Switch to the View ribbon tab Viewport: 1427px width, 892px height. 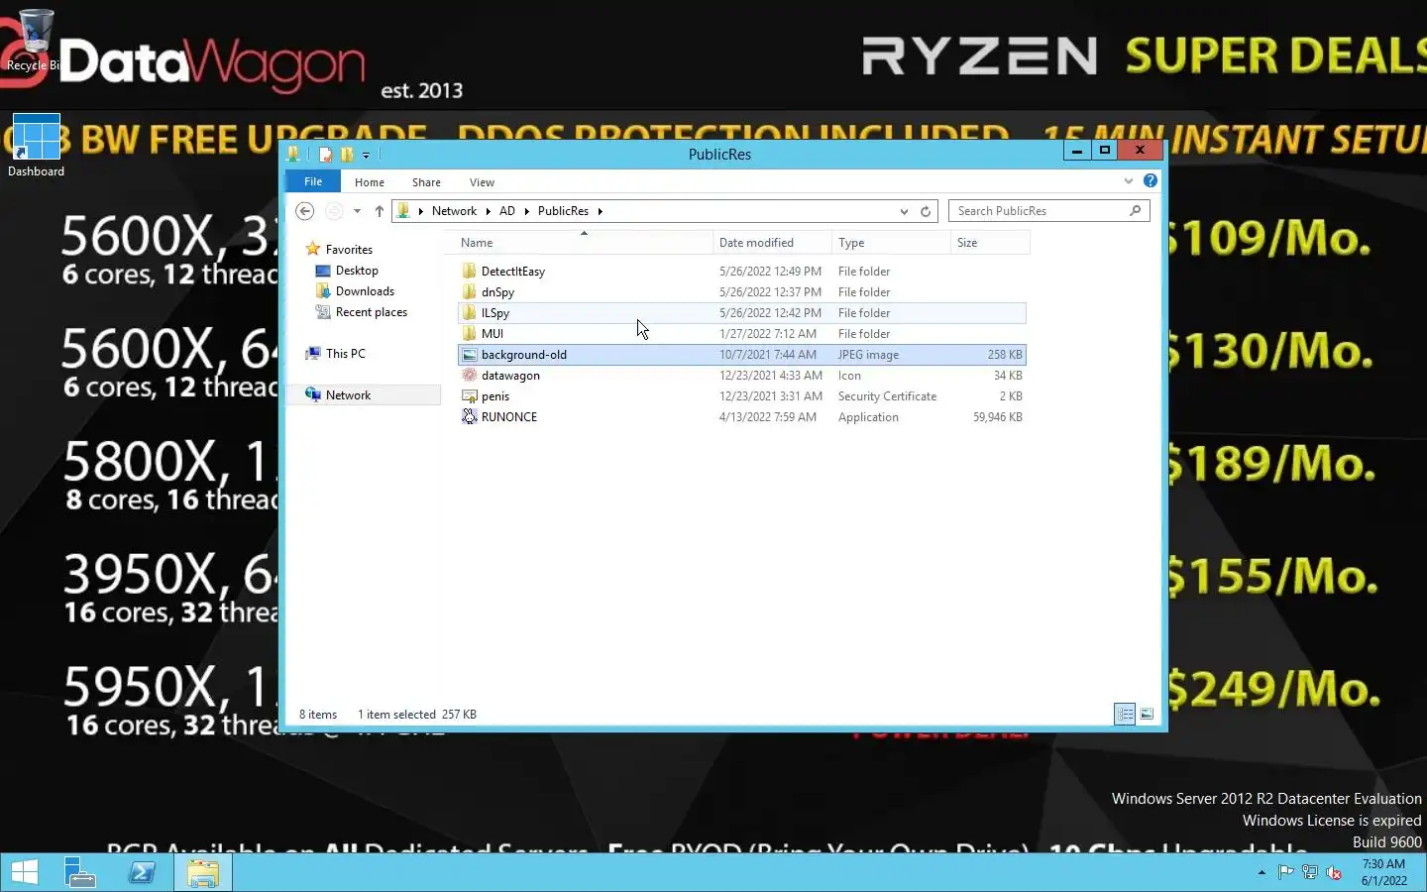coord(482,182)
